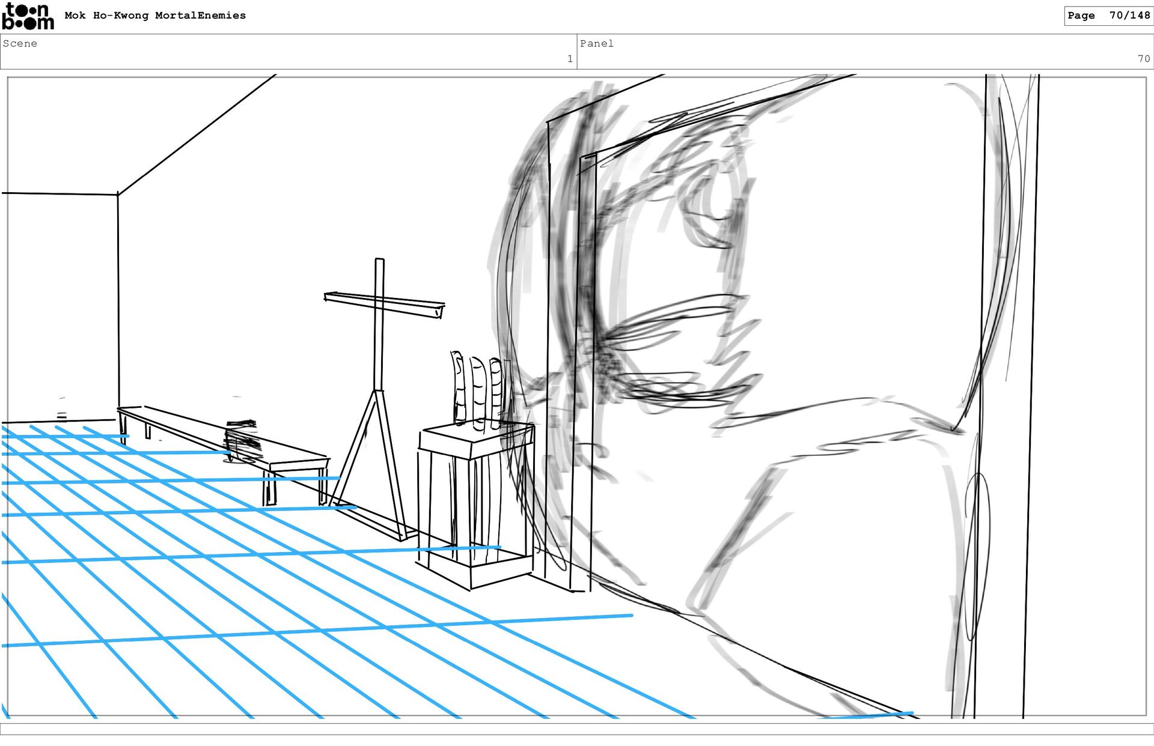Click the pedestal holding three swords
This screenshot has height=746, width=1154.
475,505
